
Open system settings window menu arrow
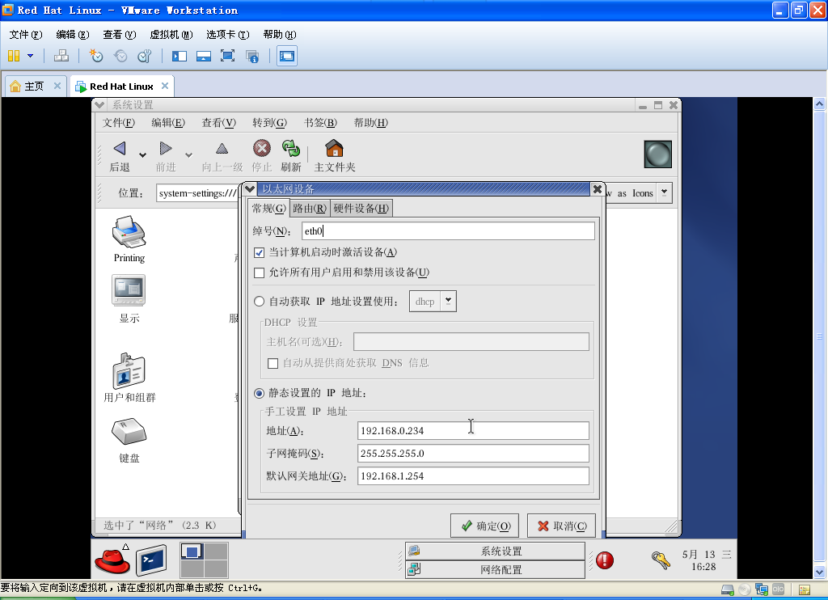click(99, 105)
